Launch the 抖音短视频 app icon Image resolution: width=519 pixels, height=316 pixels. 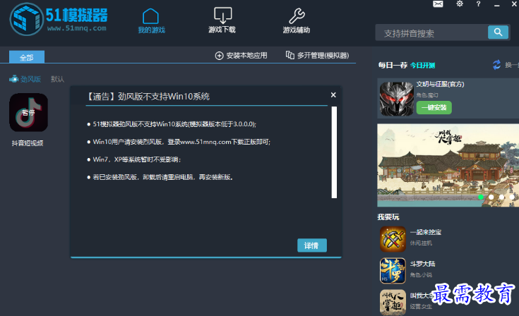coord(28,112)
